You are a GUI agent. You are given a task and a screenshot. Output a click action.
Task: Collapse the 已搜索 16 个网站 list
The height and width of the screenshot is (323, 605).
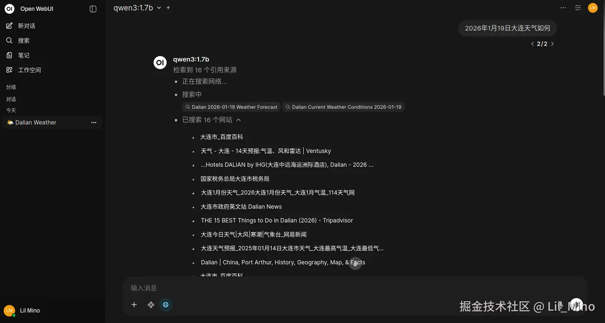(x=239, y=120)
